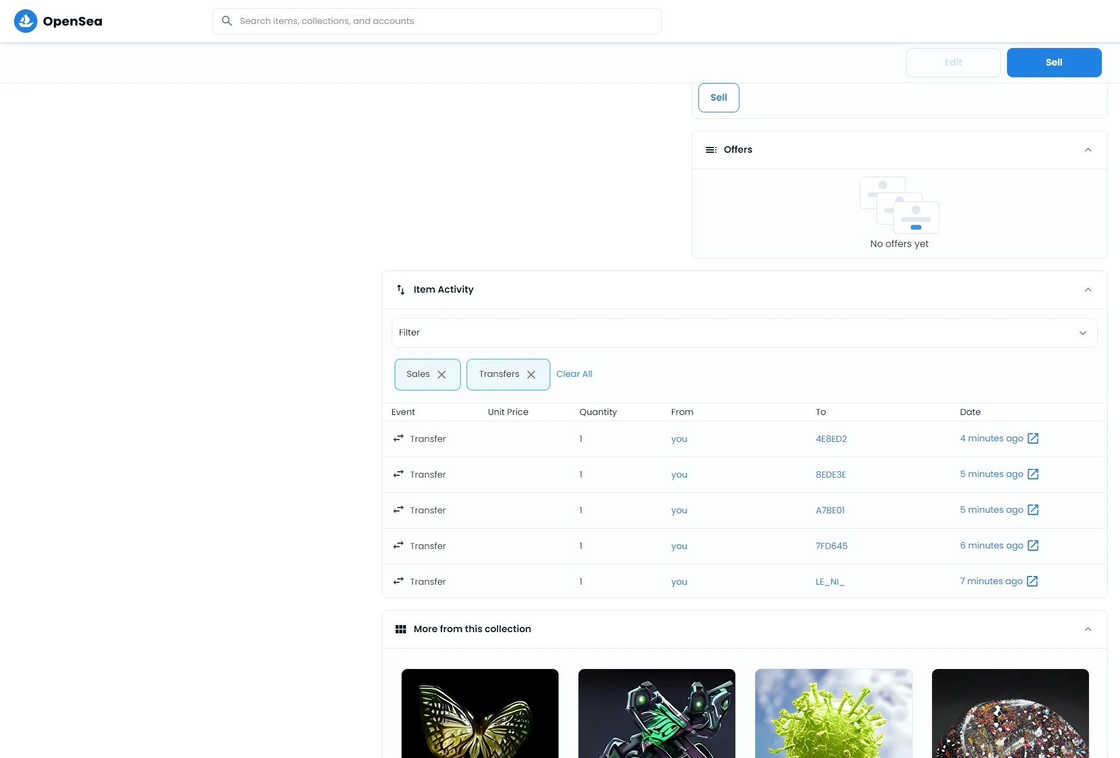Image resolution: width=1120 pixels, height=758 pixels.
Task: Click 'you' sender in 4E8ED2 transfer row
Action: click(679, 439)
